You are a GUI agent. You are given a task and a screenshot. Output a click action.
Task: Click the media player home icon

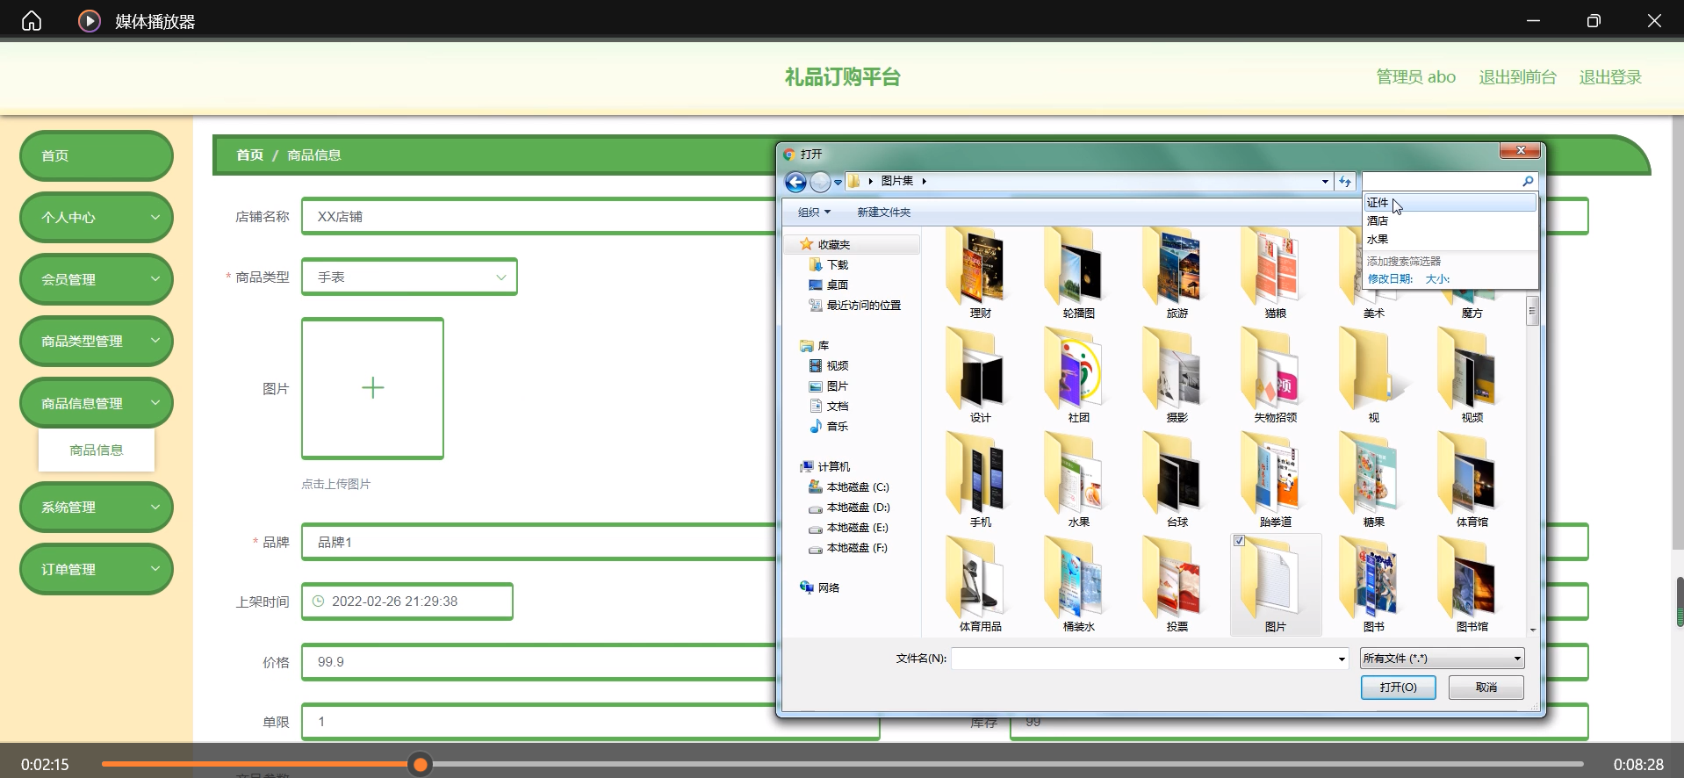[32, 20]
